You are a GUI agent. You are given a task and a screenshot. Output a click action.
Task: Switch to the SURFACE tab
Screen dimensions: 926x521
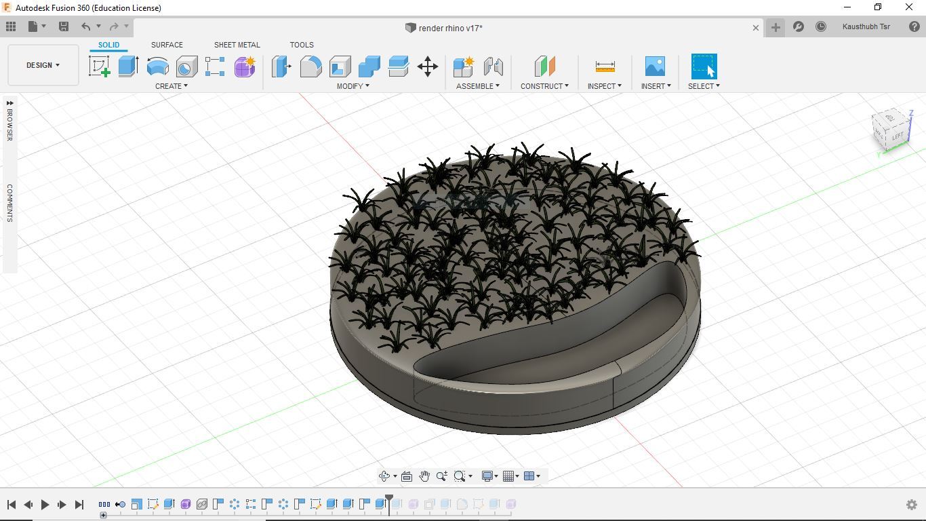167,45
